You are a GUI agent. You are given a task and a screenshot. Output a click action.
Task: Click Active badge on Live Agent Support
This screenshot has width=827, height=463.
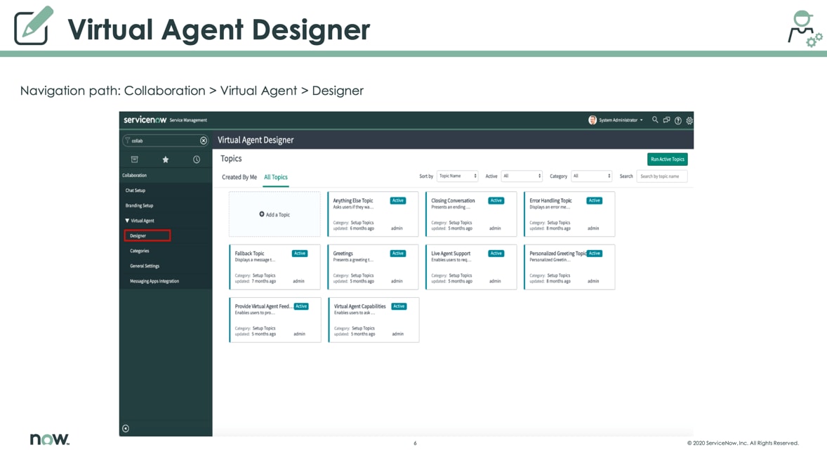[x=496, y=254]
